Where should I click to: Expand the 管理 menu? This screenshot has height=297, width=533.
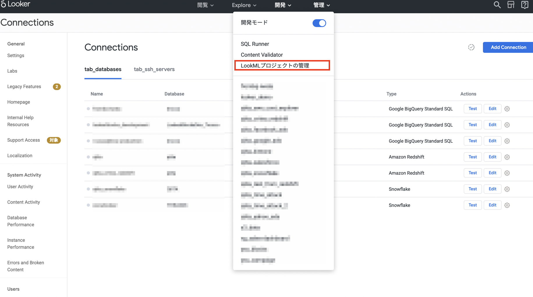point(321,5)
